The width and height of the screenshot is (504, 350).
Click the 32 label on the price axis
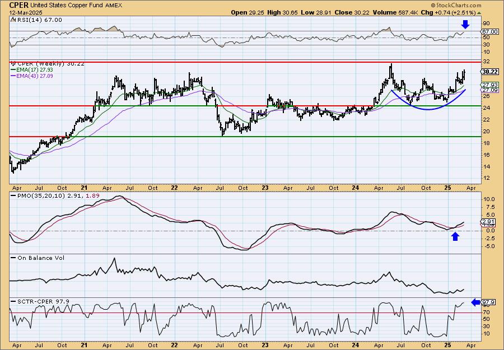coord(486,61)
